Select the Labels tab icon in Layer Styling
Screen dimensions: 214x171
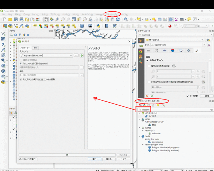[x=141, y=46]
